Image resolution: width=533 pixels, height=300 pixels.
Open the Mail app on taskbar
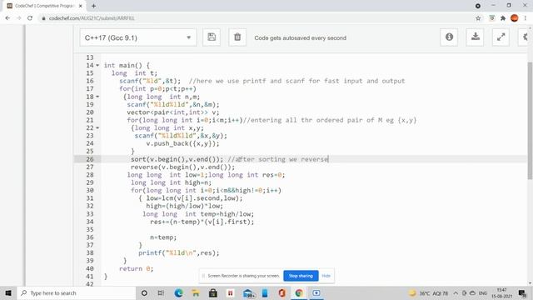point(248,293)
